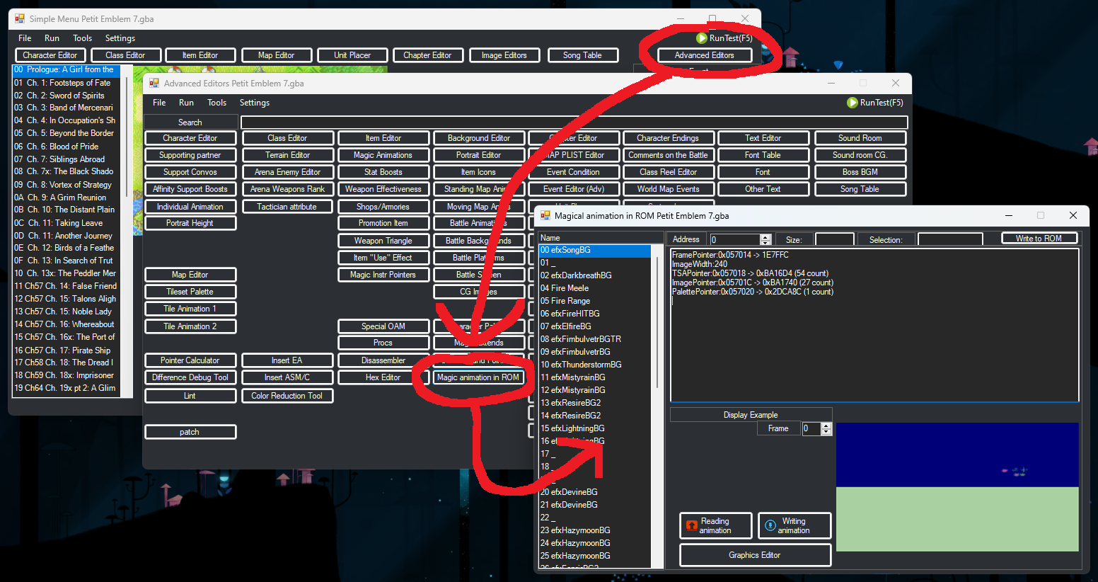This screenshot has height=582, width=1098.
Task: Click Advanced Editors window title bar icon
Action: pos(154,84)
